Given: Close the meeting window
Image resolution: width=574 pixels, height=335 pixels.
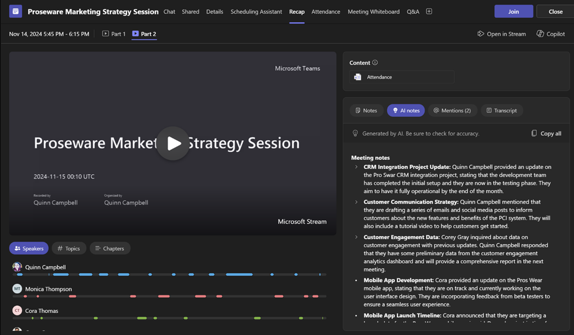Looking at the screenshot, I should [556, 11].
